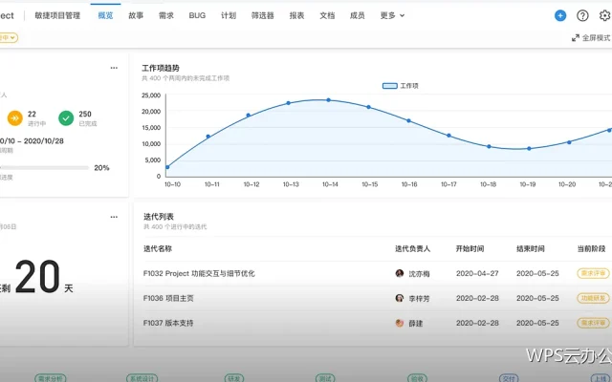Click owner name 李梓芳
The width and height of the screenshot is (612, 382).
click(x=419, y=299)
